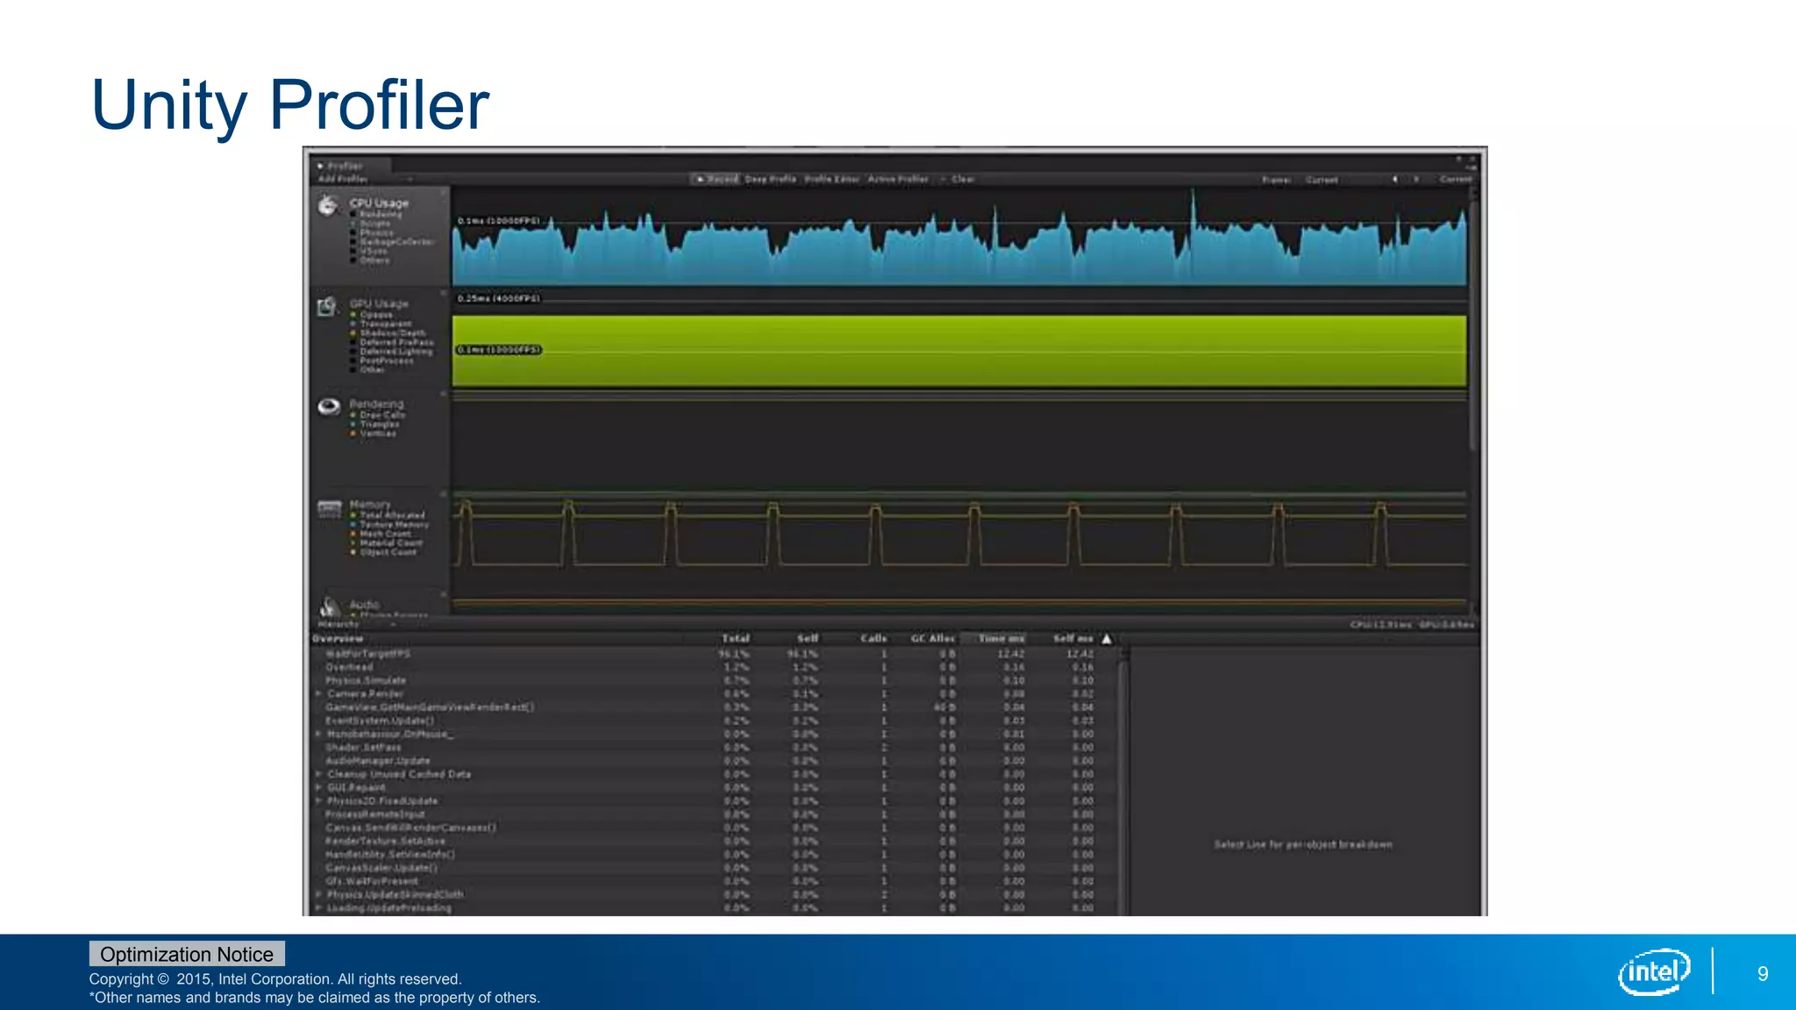Image resolution: width=1796 pixels, height=1010 pixels.
Task: Sort by the Time ms column
Action: coord(1001,639)
